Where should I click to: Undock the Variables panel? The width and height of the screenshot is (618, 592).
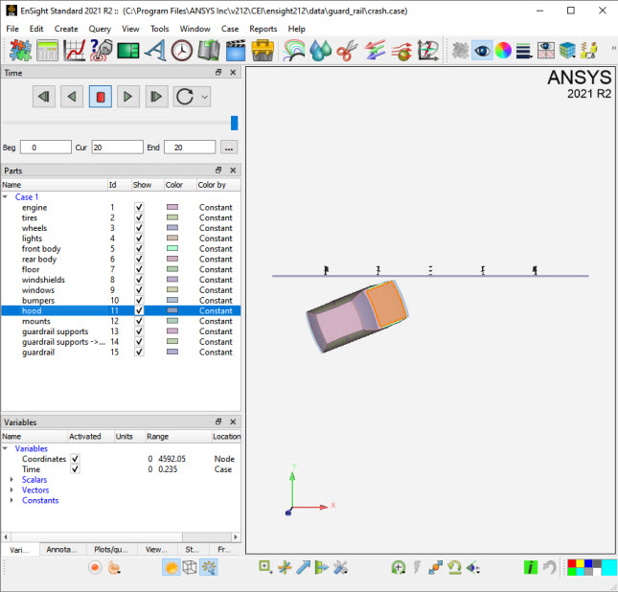pyautogui.click(x=218, y=421)
